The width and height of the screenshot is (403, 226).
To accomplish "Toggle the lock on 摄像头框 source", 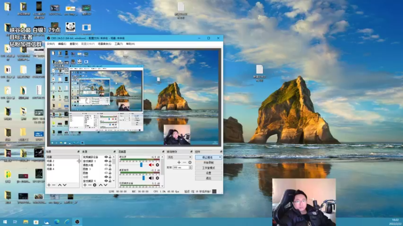I will coord(110,165).
